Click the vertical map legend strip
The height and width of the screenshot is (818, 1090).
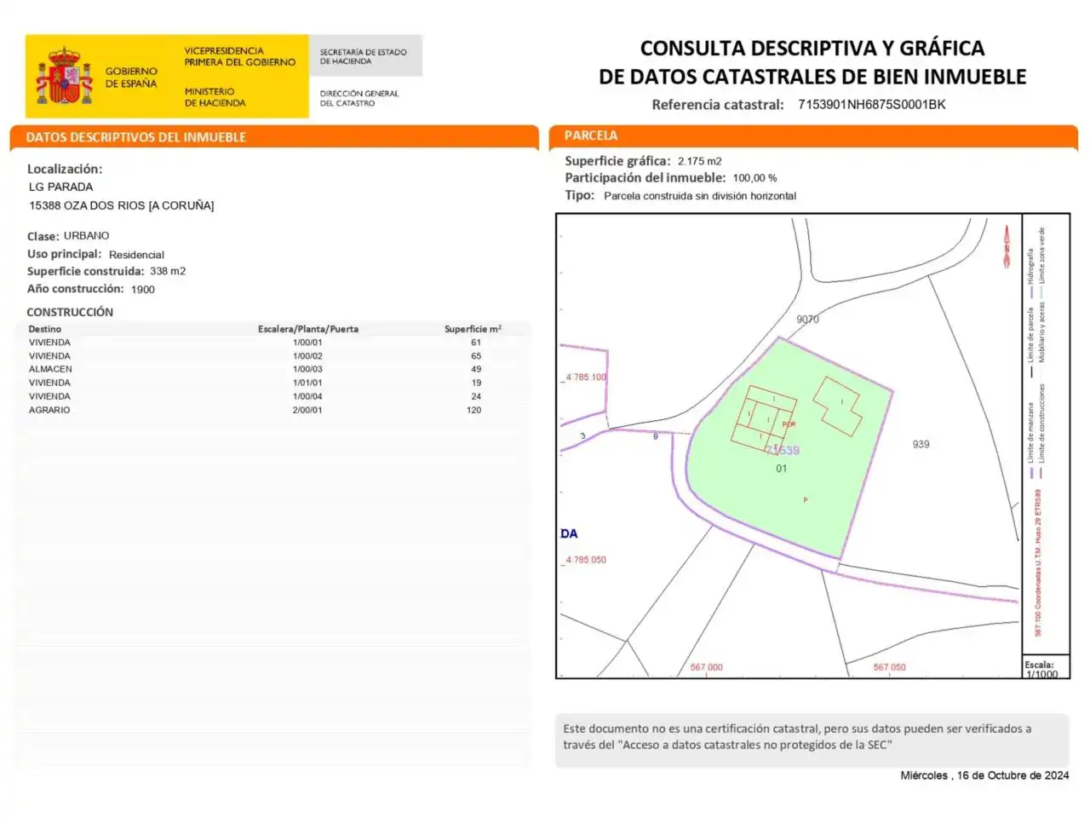[x=1045, y=433]
